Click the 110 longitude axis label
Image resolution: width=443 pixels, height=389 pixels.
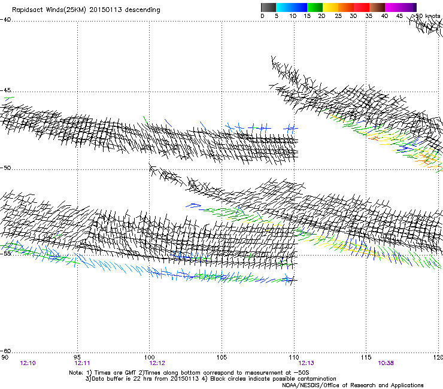[294, 357]
